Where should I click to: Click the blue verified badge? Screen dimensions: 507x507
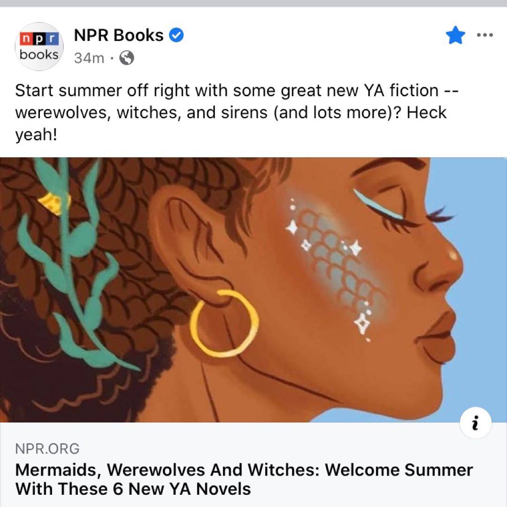pos(177,35)
